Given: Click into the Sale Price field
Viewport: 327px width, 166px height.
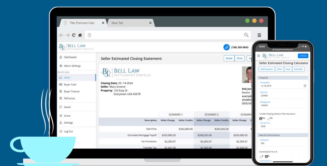Looking at the screenshot, I should [282, 96].
